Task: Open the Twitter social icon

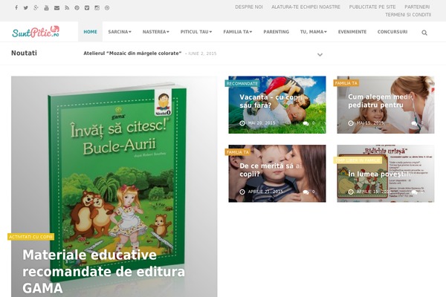Action: point(26,7)
